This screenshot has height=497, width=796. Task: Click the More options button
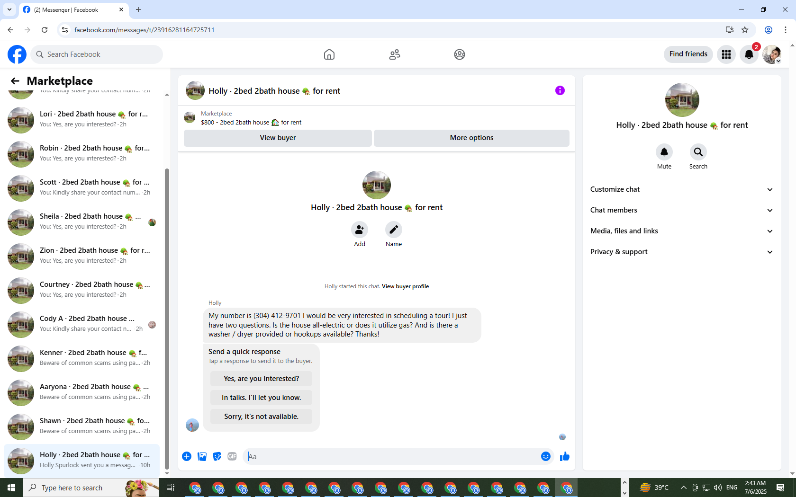click(471, 138)
